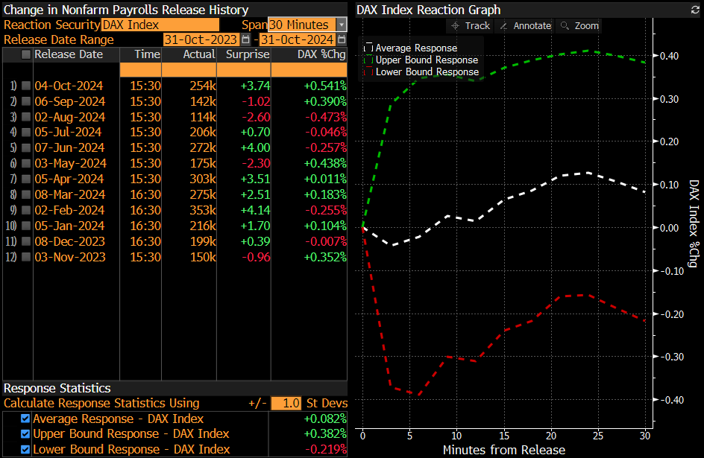
Task: Check the 05-Jan-2024 row checkbox
Action: point(26,226)
